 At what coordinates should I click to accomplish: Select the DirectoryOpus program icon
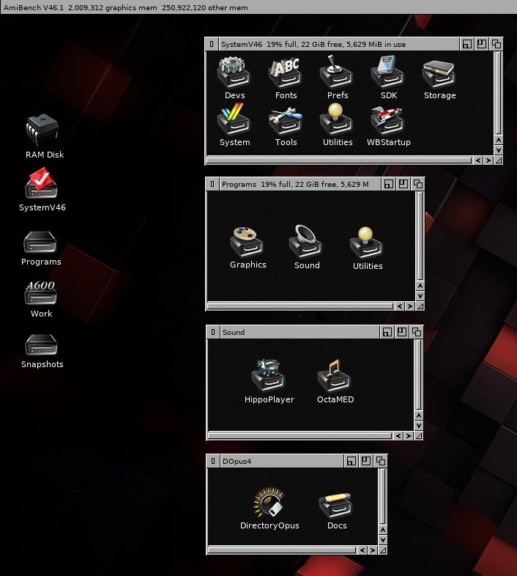click(269, 502)
